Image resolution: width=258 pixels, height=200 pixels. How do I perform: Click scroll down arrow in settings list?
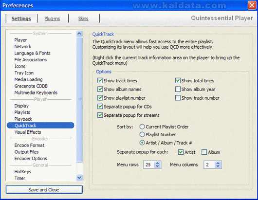pyautogui.click(x=79, y=178)
